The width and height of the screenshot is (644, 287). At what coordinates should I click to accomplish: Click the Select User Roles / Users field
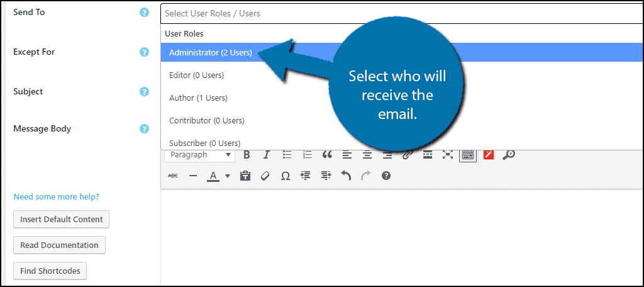pyautogui.click(x=402, y=13)
